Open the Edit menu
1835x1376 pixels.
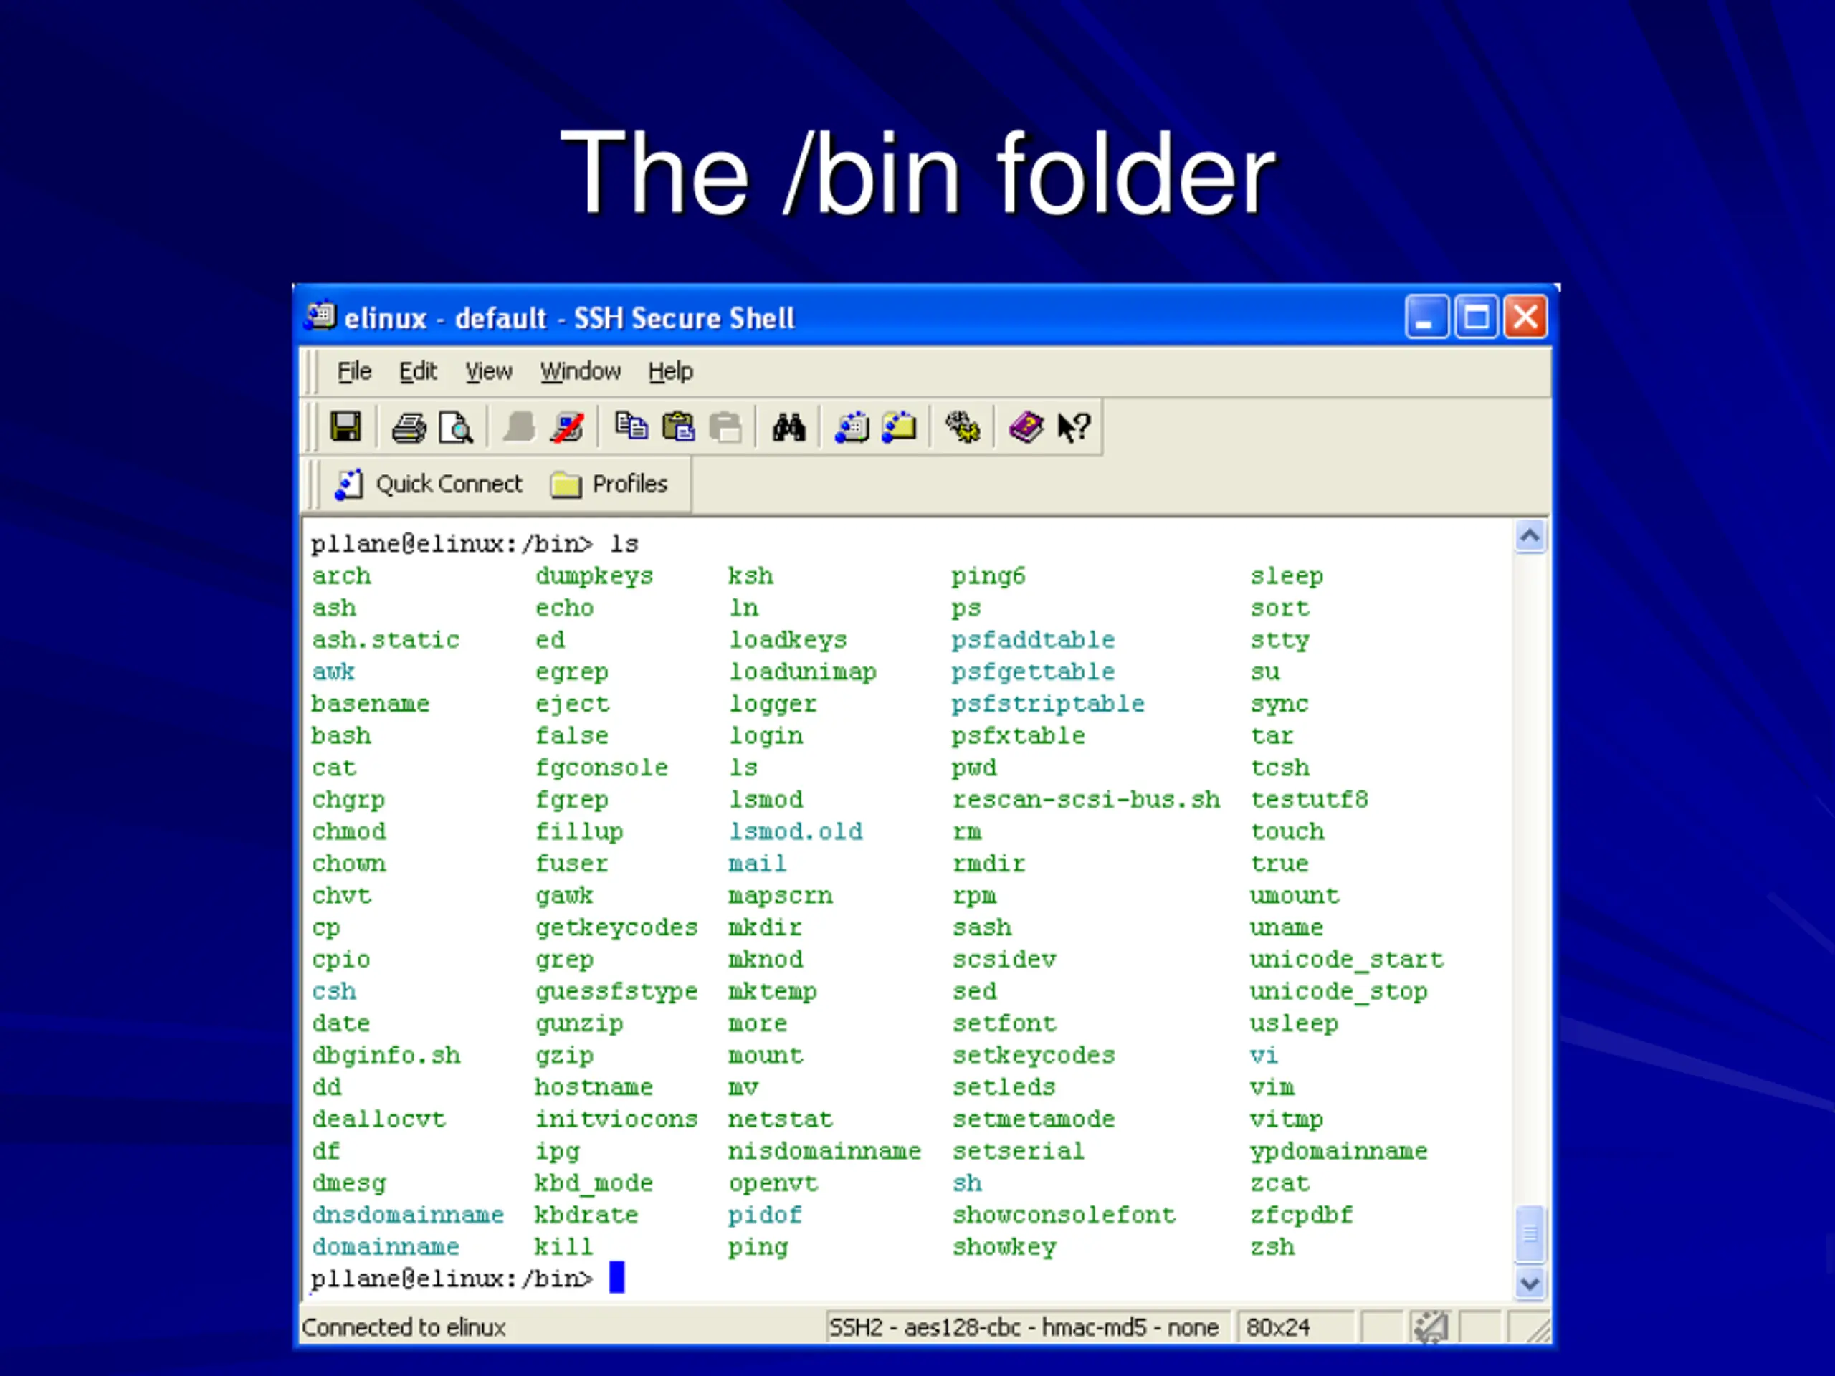[x=418, y=371]
